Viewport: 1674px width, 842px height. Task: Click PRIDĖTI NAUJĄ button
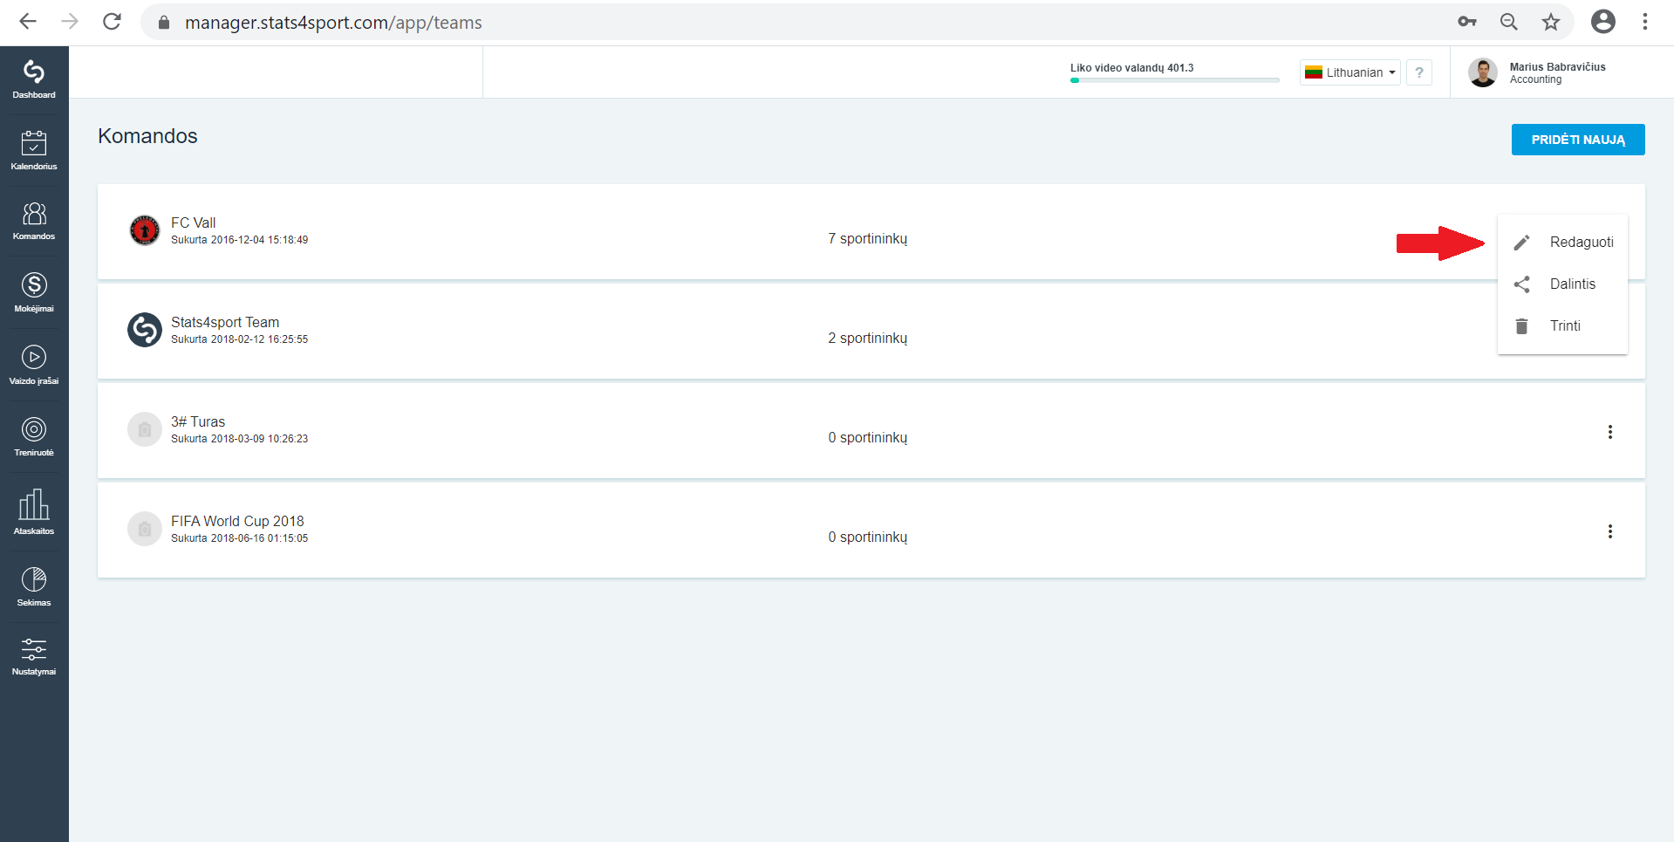pyautogui.click(x=1578, y=140)
